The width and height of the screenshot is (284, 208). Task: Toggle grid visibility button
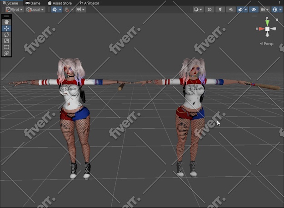[x=55, y=10]
